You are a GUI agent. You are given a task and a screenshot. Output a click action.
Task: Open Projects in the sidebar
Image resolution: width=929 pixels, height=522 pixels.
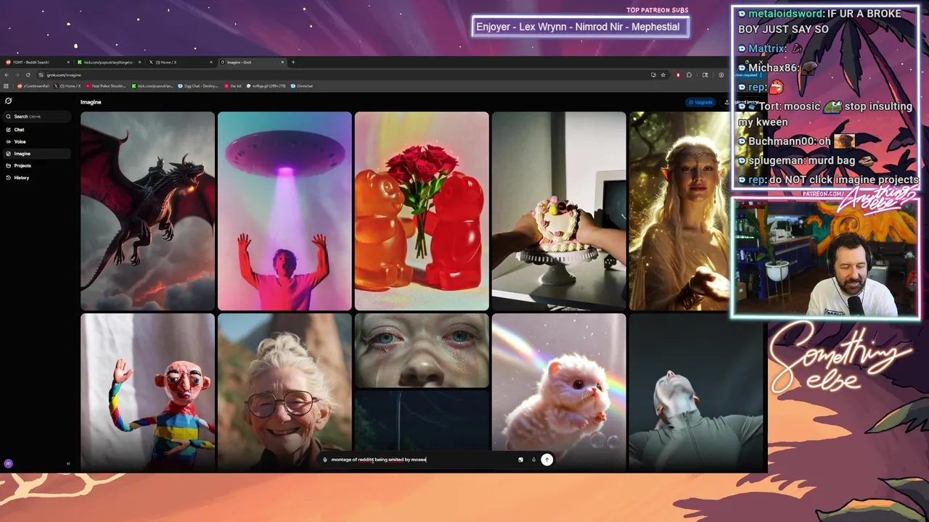pos(36,165)
